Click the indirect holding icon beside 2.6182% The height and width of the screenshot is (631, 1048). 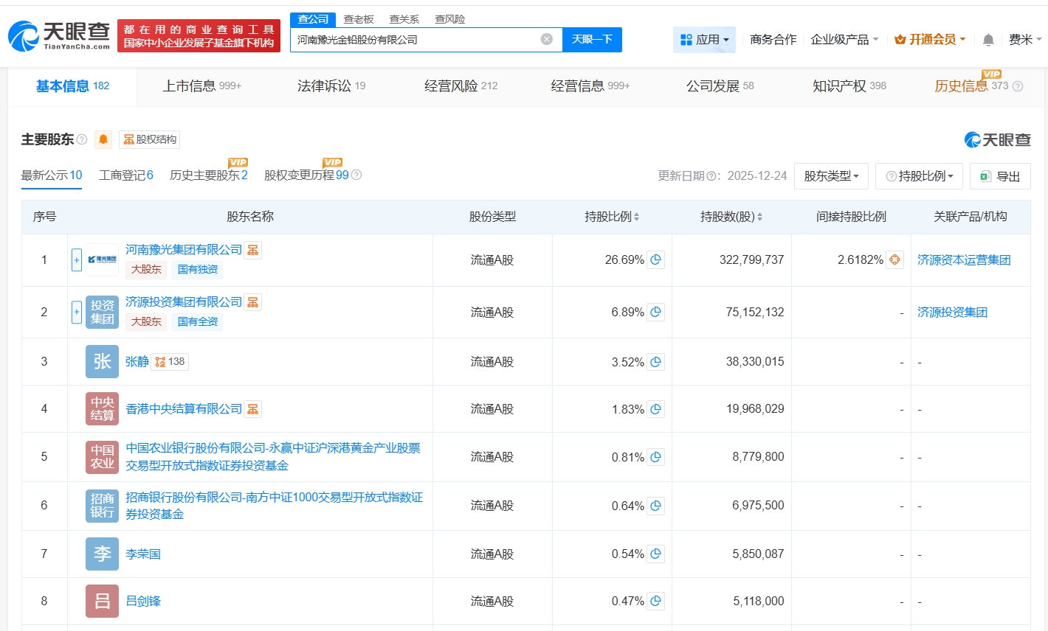coord(894,259)
